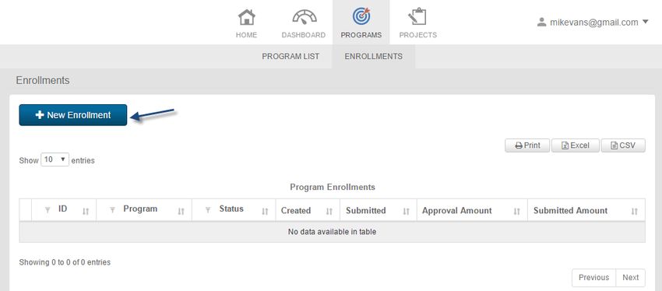This screenshot has height=291, width=662.
Task: Go to Next page of entries
Action: 630,278
